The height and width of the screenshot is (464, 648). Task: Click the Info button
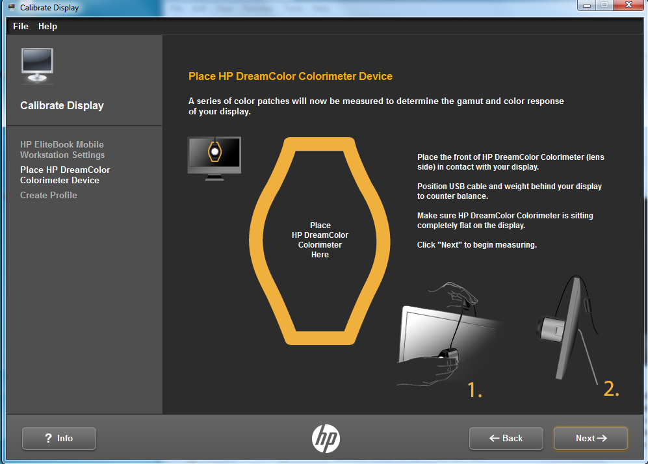[58, 439]
